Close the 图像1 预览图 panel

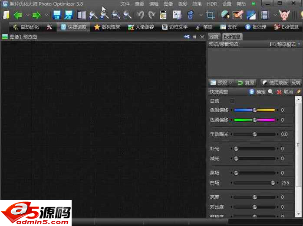(202, 37)
